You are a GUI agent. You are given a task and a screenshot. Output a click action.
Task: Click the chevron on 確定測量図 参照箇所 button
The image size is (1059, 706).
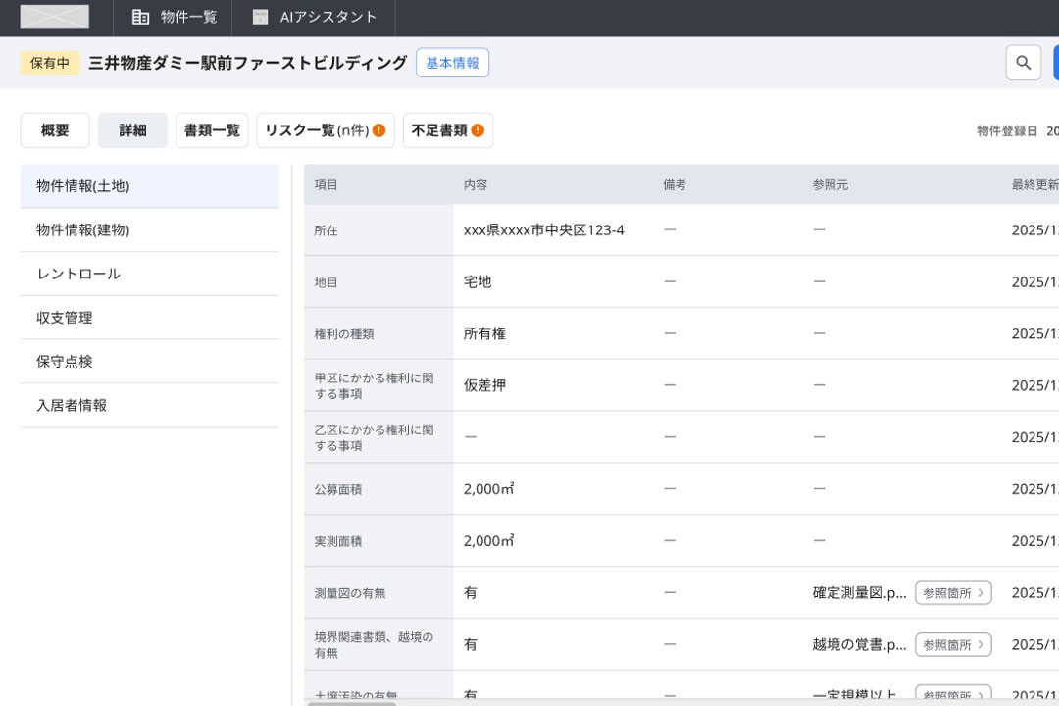point(981,593)
